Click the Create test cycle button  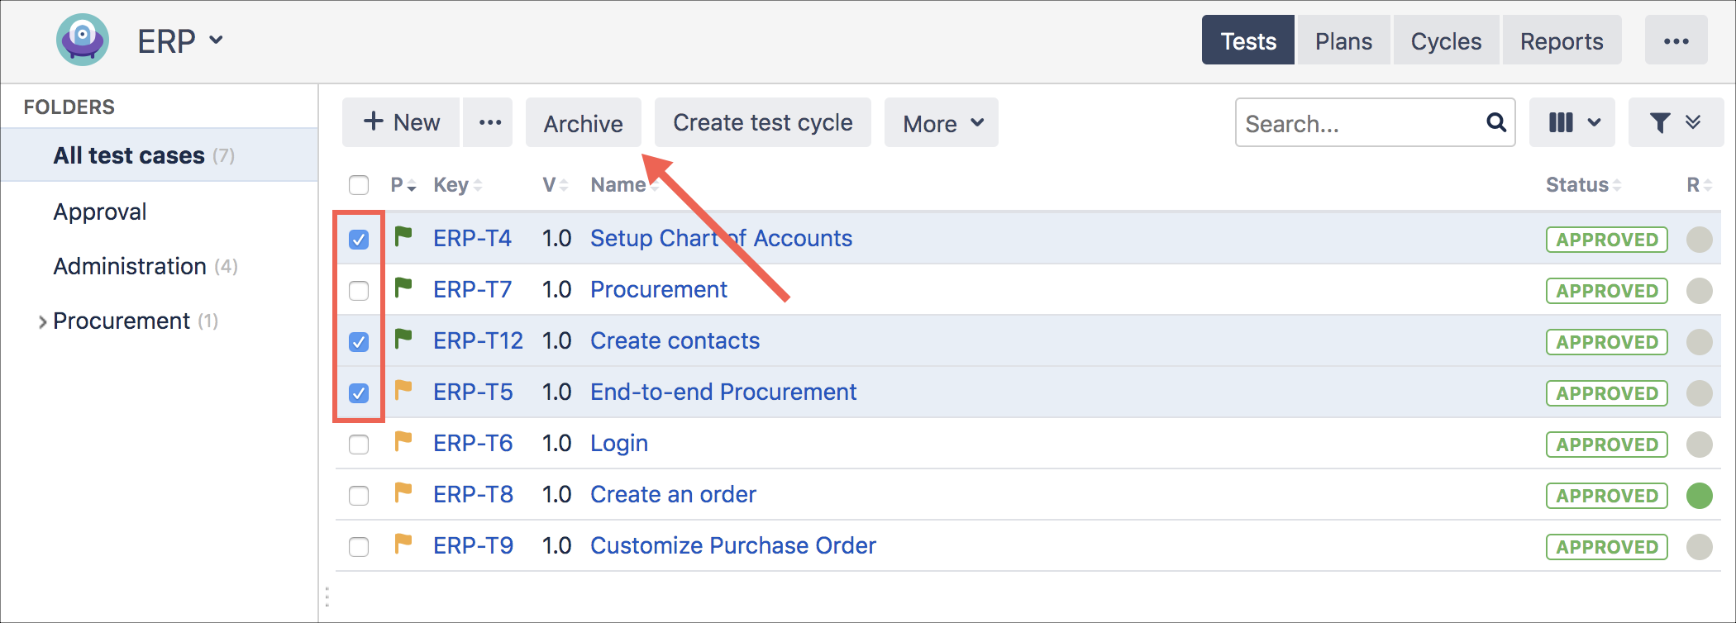[762, 122]
